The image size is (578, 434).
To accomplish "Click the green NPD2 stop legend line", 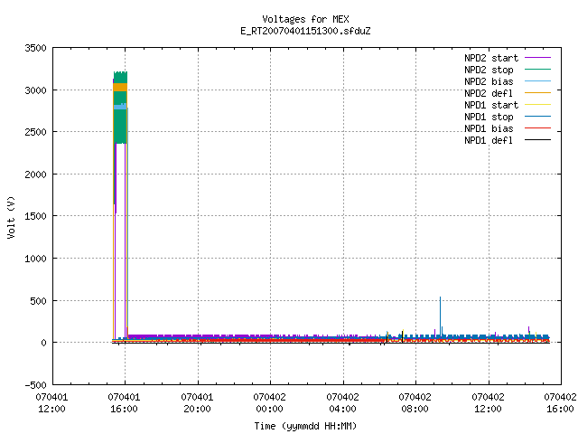I will tap(538, 70).
